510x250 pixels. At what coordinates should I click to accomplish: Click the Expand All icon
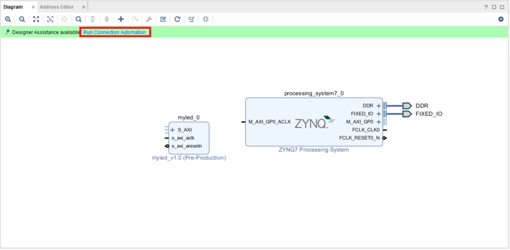(x=107, y=19)
